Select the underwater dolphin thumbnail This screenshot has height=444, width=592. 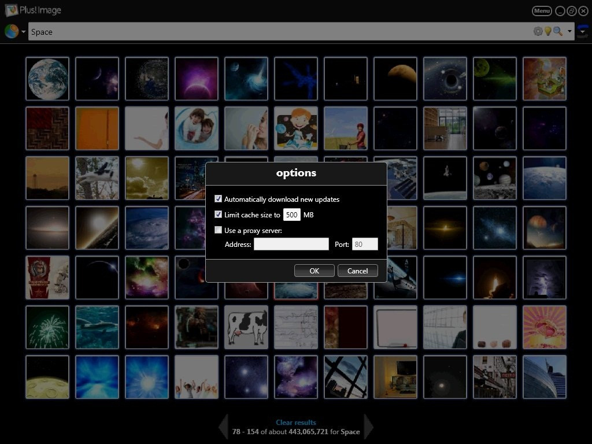97,327
